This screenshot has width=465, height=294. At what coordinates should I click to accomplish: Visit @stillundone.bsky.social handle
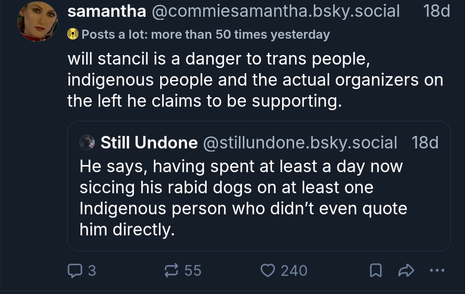(x=300, y=142)
